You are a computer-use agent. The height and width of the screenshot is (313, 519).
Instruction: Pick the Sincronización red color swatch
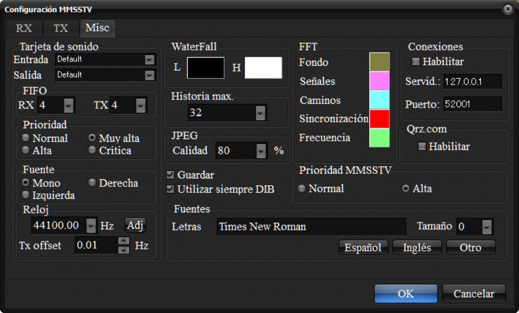(x=379, y=118)
